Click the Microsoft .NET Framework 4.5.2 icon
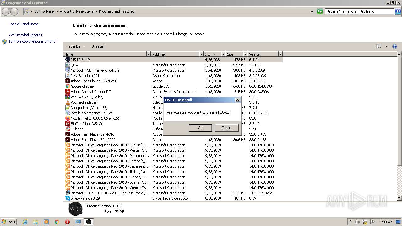 click(68, 70)
